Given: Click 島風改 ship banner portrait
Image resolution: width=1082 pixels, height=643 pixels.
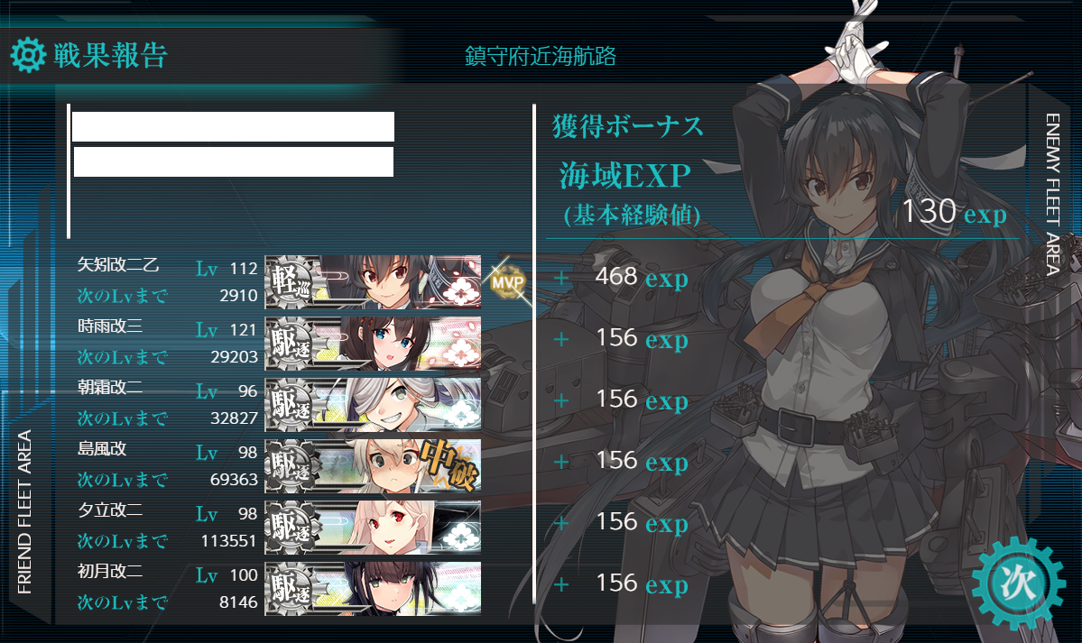Looking at the screenshot, I should click(374, 466).
